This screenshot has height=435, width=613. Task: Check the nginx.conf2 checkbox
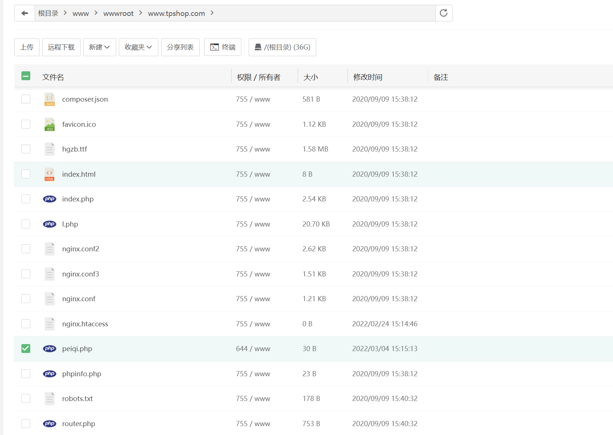[26, 249]
